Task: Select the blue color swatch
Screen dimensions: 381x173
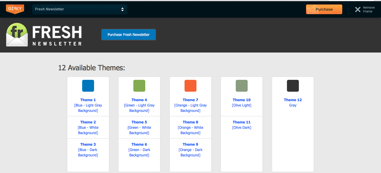Action: tap(88, 86)
